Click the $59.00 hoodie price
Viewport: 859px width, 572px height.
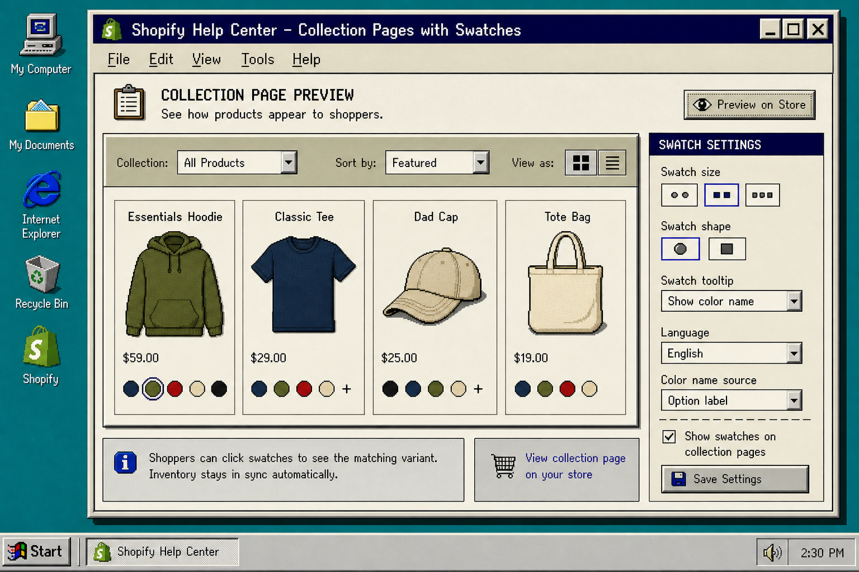point(141,358)
